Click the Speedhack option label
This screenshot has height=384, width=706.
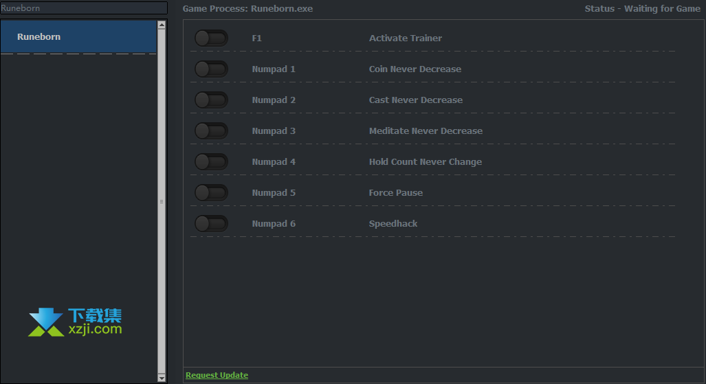click(393, 224)
